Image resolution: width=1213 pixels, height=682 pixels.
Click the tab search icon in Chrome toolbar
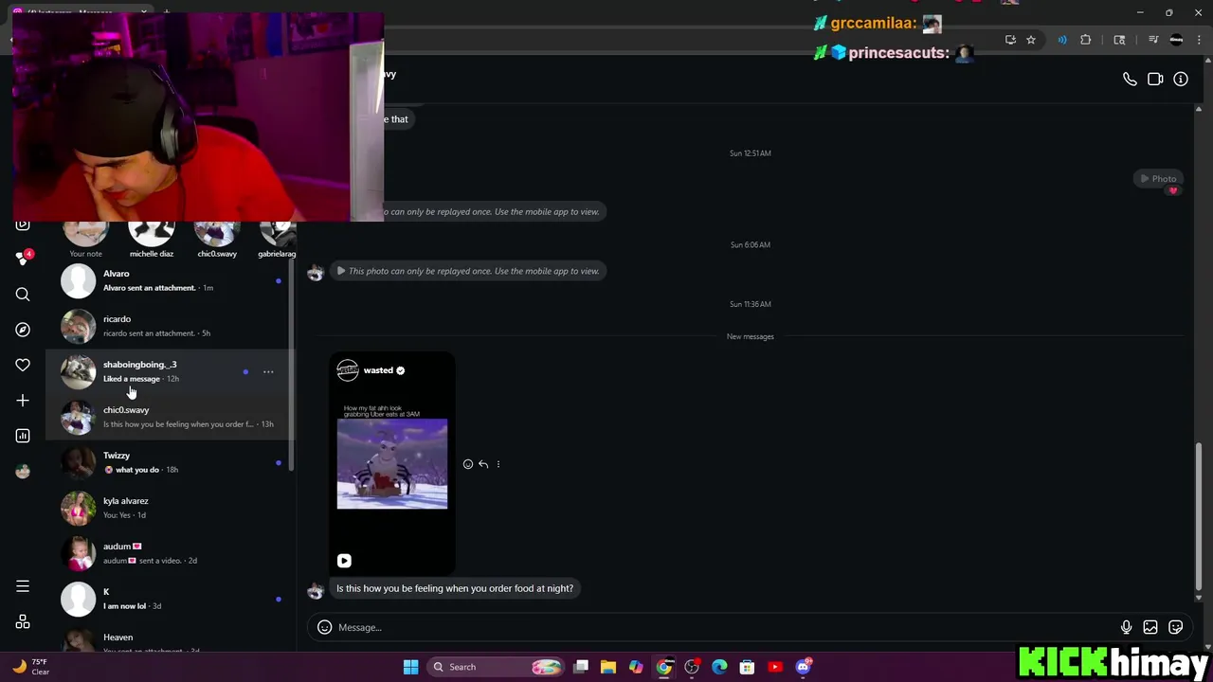click(x=1119, y=40)
